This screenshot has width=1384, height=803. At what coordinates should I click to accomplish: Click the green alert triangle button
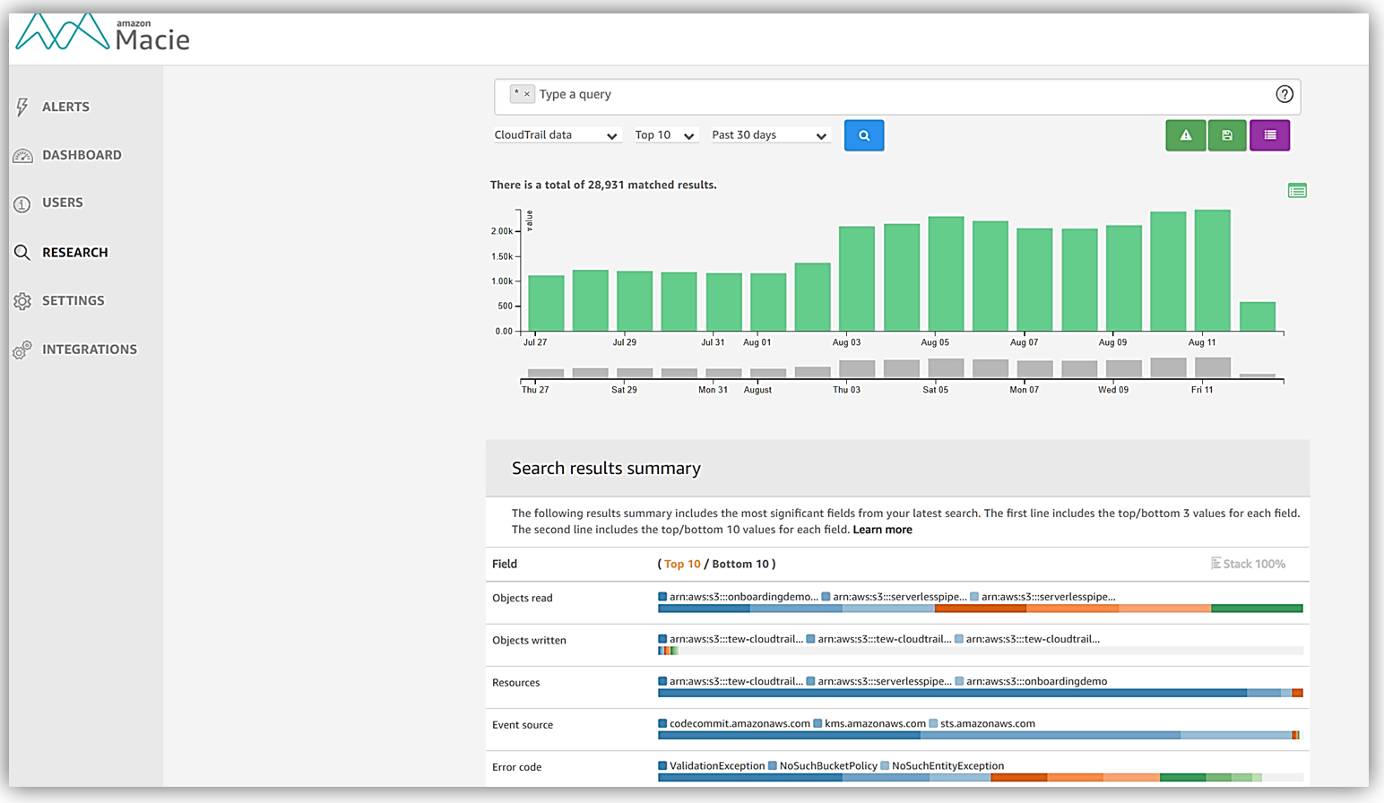click(1185, 135)
